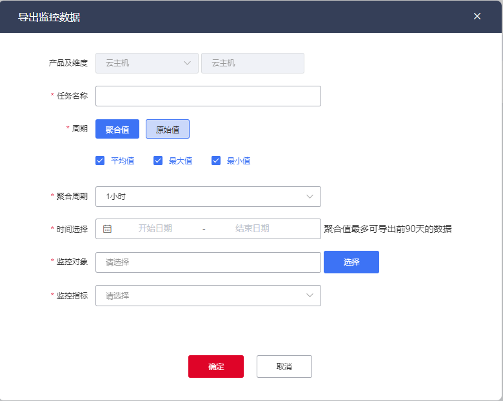Expand the 聚合周期 1小时 dropdown

pos(208,197)
